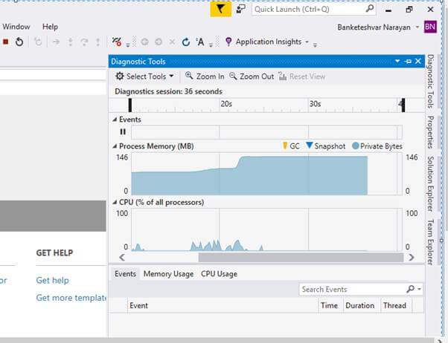
Task: Click the breakpoint/exception settings icon
Action: [117, 42]
